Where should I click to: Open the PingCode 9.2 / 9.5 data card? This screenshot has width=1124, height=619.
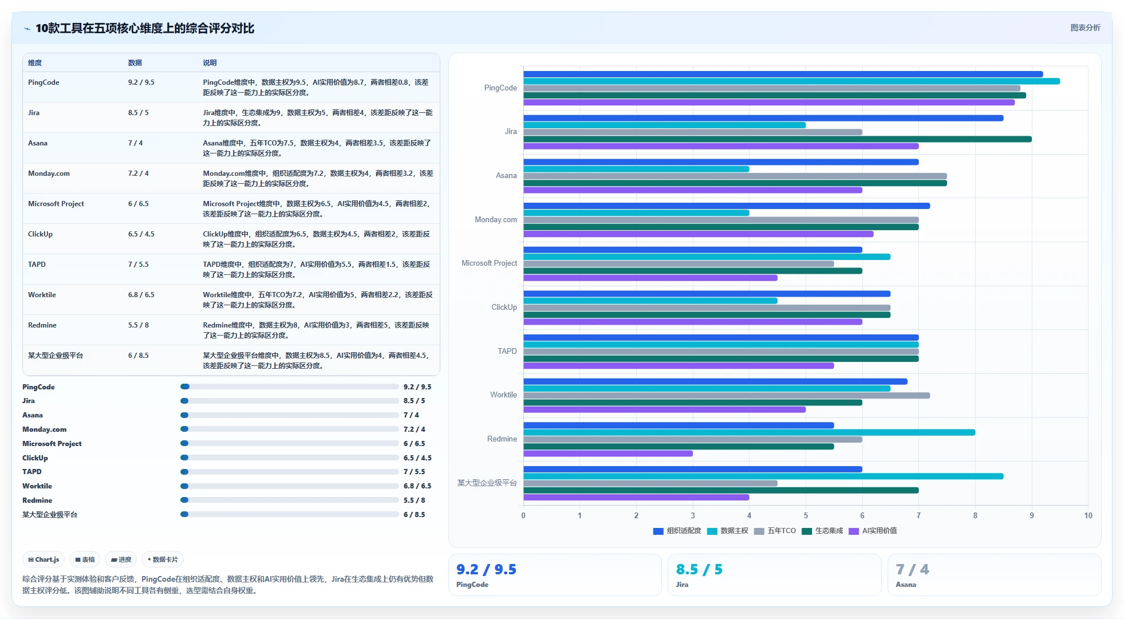point(555,575)
